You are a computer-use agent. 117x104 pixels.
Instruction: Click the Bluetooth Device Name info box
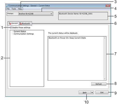[83, 16]
